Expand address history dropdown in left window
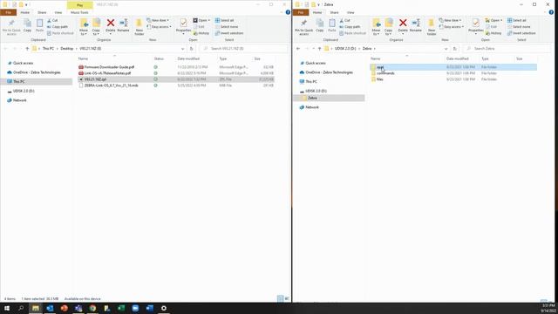 (x=183, y=49)
